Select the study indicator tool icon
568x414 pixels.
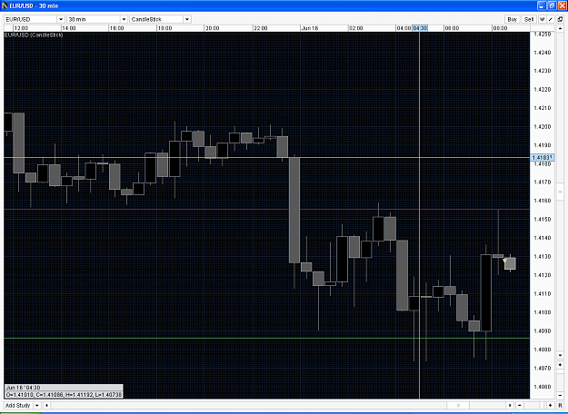click(x=543, y=19)
